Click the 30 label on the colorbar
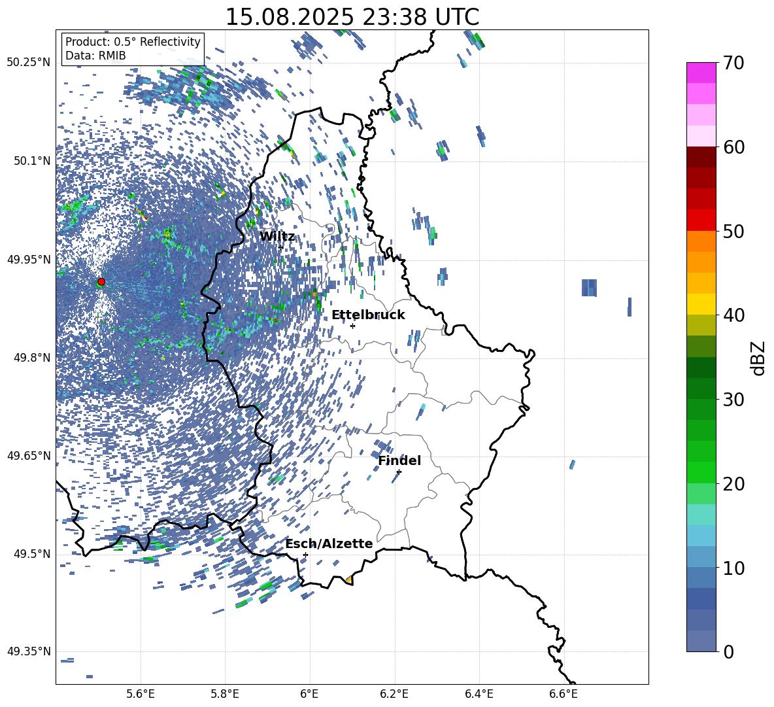774x707 pixels. point(733,399)
